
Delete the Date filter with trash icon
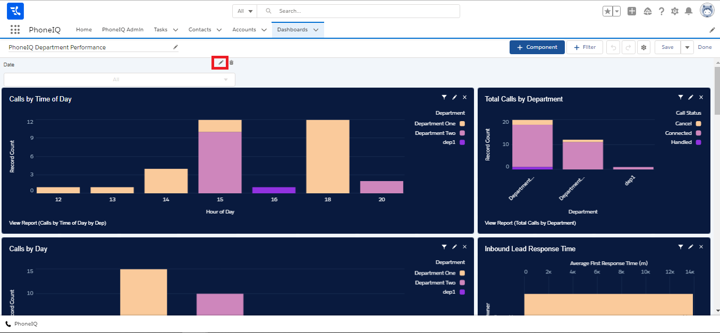point(231,63)
